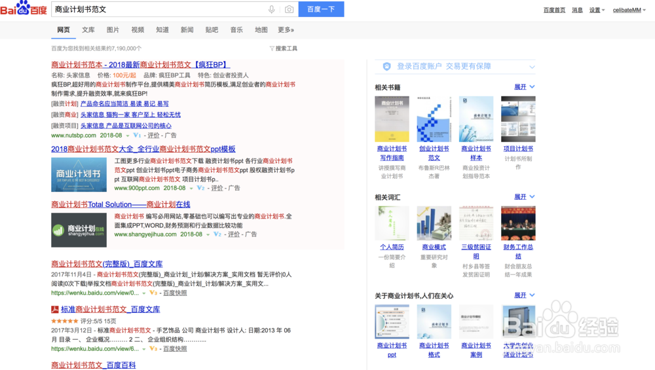Click shield icon in 登录百度账户 banner
Screen dimensions: 655x370
point(387,66)
